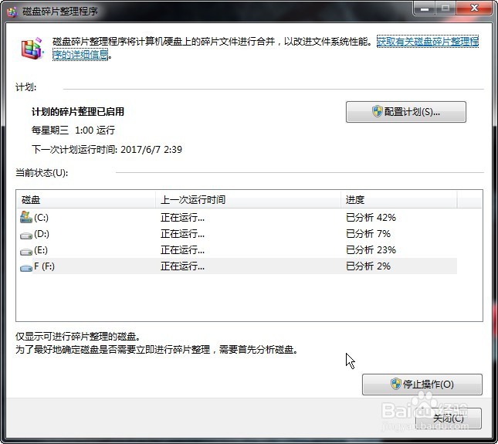Click 停止操作(O) to stop analysis
Viewport: 498px width, 444px height.
[422, 385]
